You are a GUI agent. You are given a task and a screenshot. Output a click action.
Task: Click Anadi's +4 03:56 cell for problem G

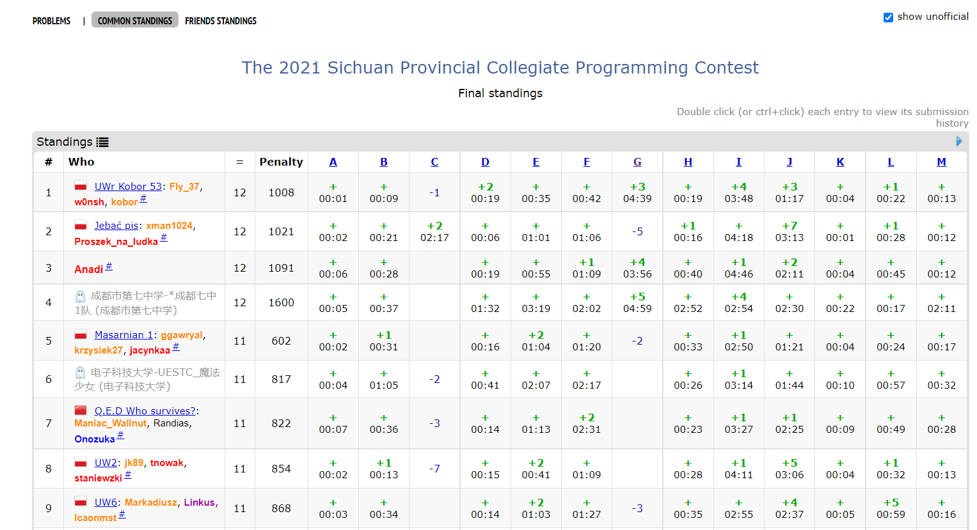tap(637, 268)
